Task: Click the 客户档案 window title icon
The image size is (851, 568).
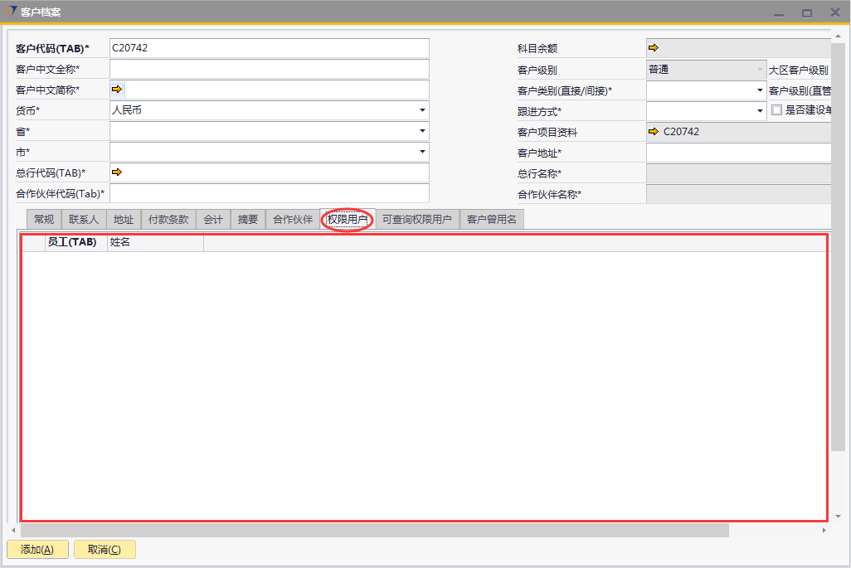Action: coord(11,12)
